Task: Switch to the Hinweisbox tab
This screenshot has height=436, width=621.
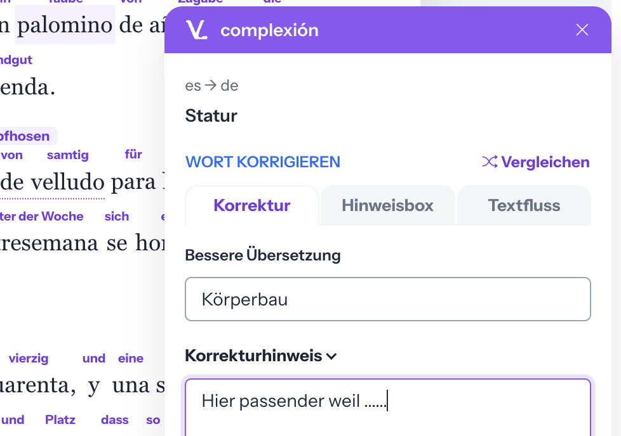Action: click(x=388, y=205)
